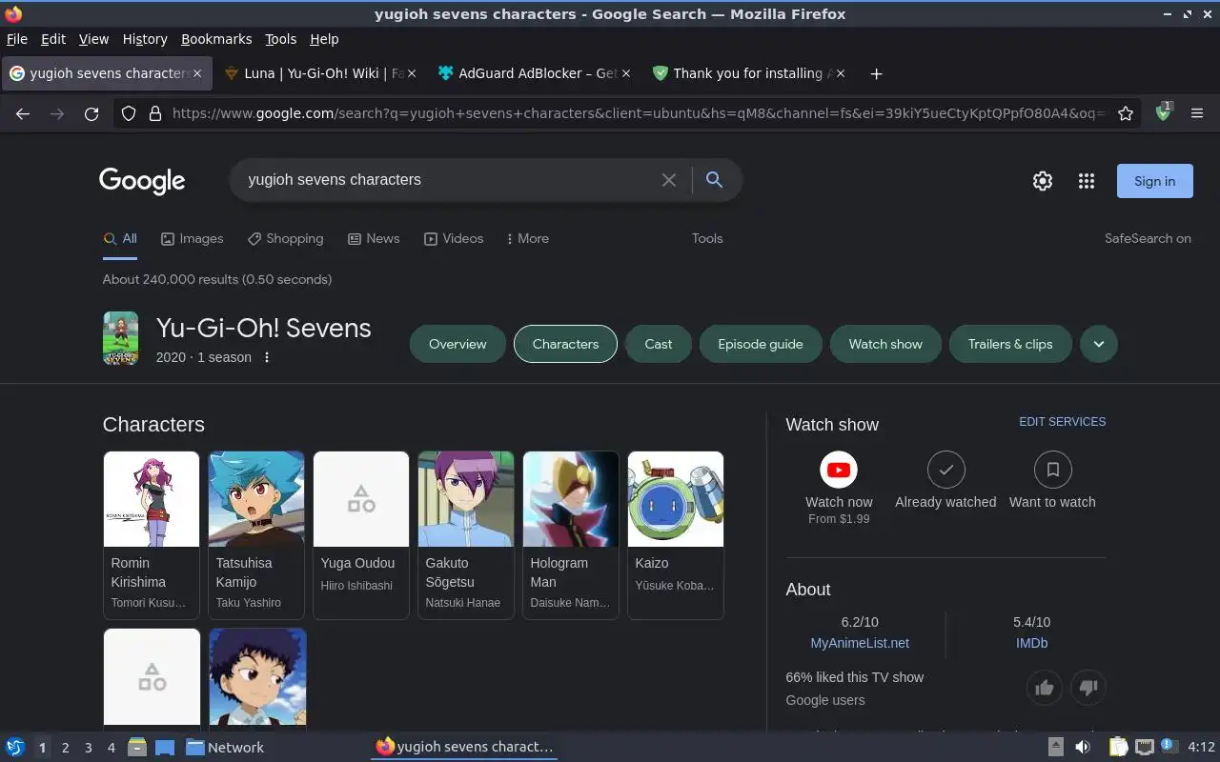Open the tracking protection shield icon
Viewport: 1220px width, 762px height.
[x=130, y=113]
